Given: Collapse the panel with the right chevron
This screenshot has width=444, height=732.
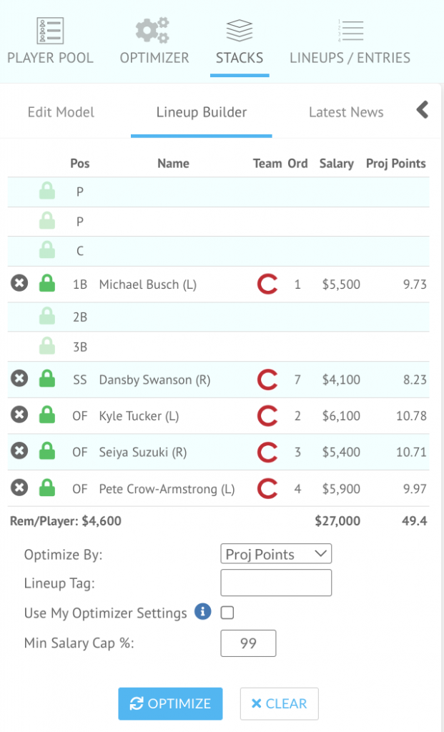Looking at the screenshot, I should (x=422, y=110).
